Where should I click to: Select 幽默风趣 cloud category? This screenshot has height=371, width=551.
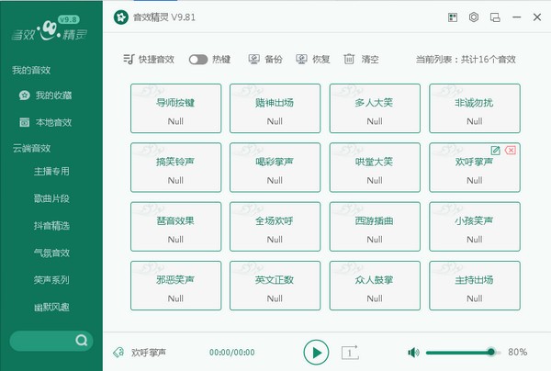click(51, 307)
